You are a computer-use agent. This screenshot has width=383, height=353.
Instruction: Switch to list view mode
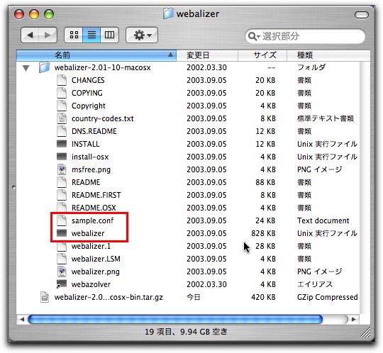point(91,35)
